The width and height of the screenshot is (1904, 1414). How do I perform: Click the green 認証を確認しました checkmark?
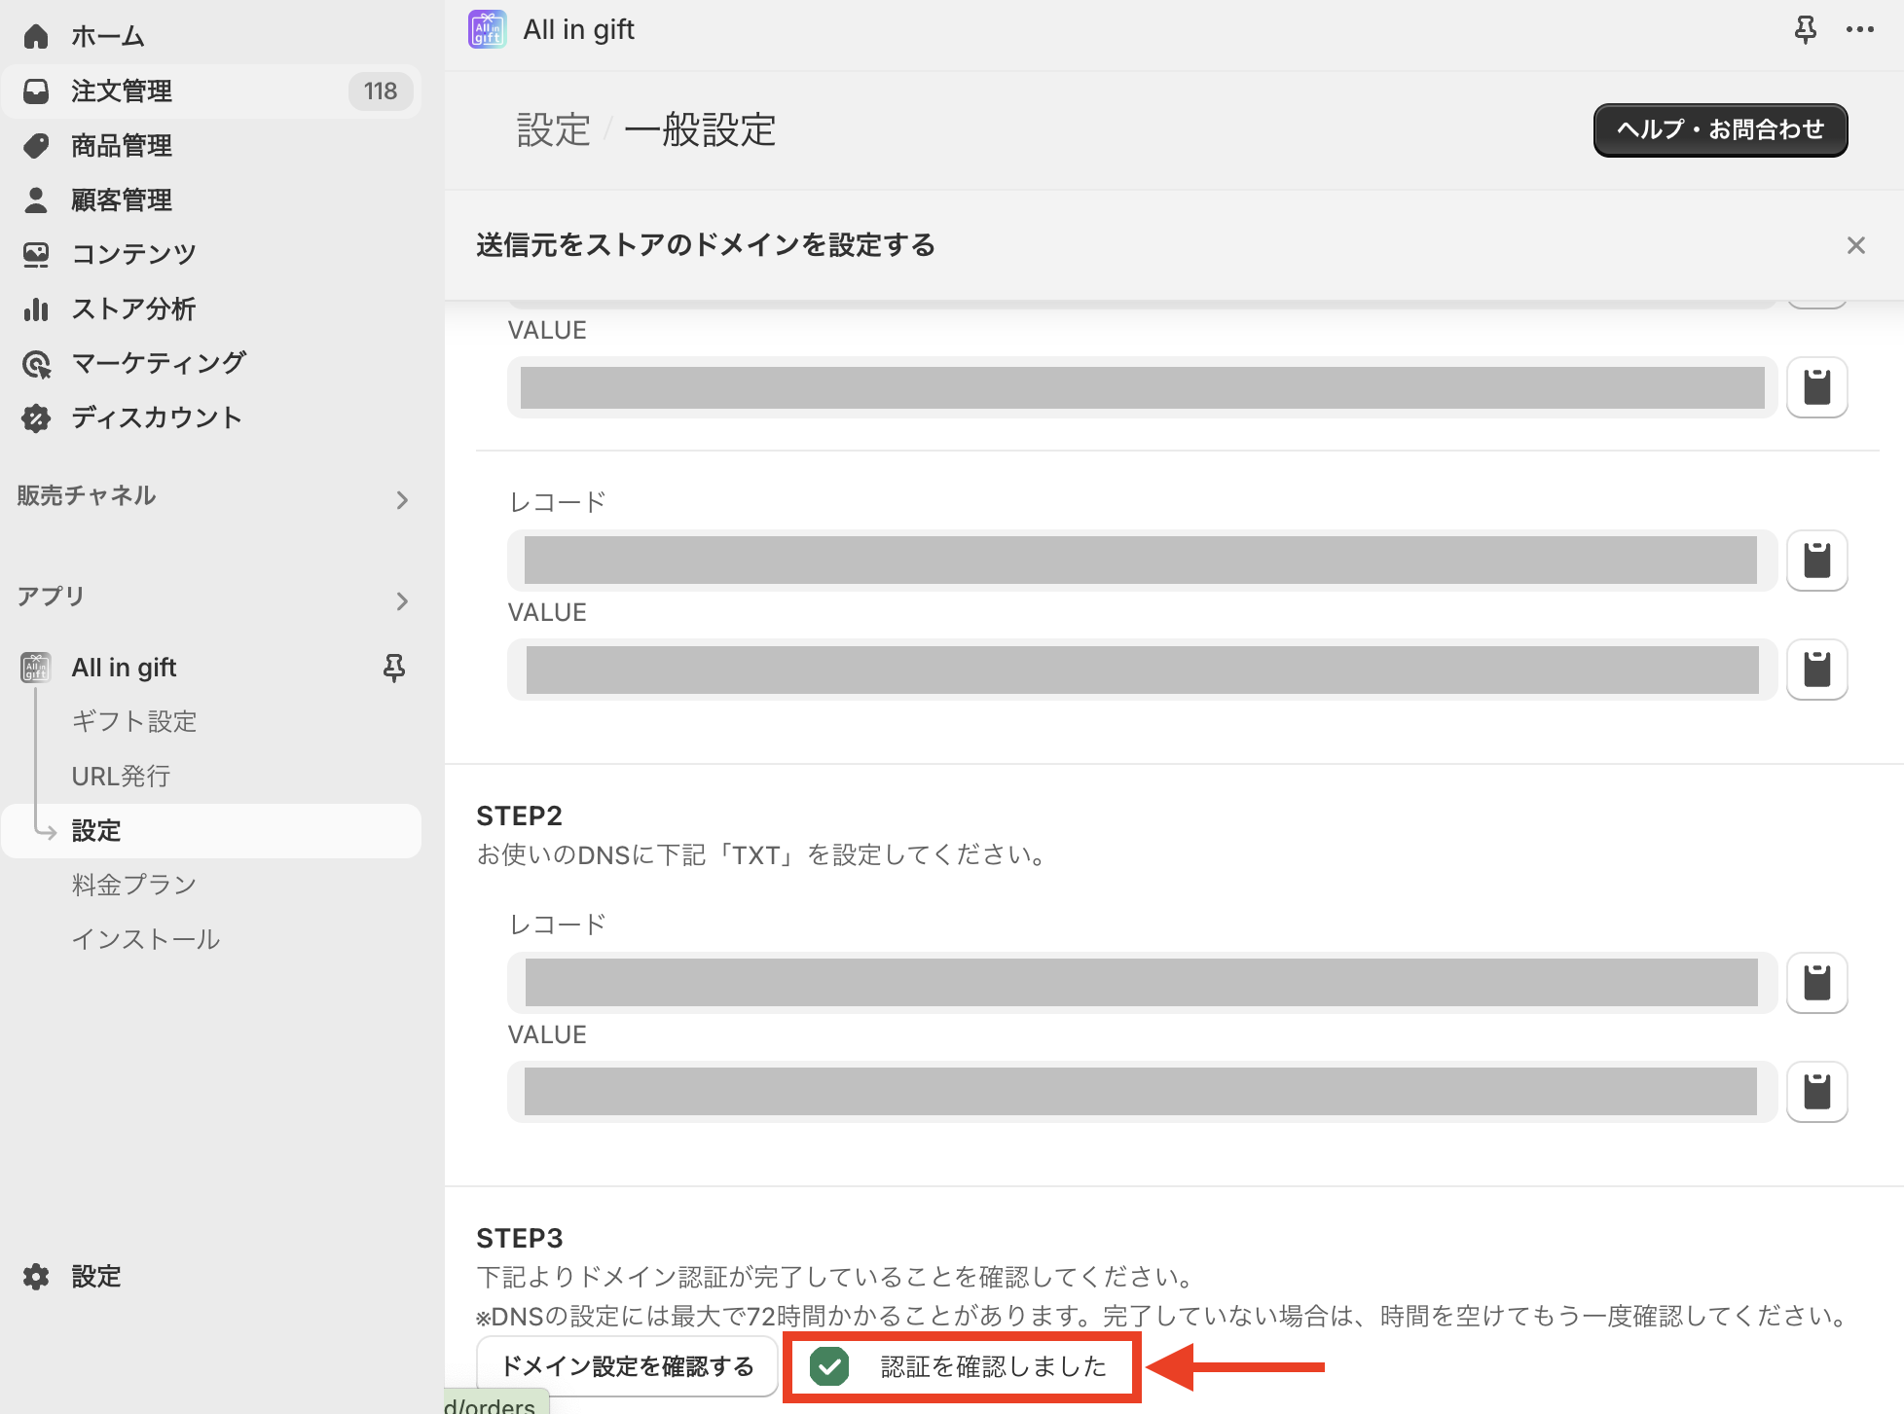tap(829, 1366)
